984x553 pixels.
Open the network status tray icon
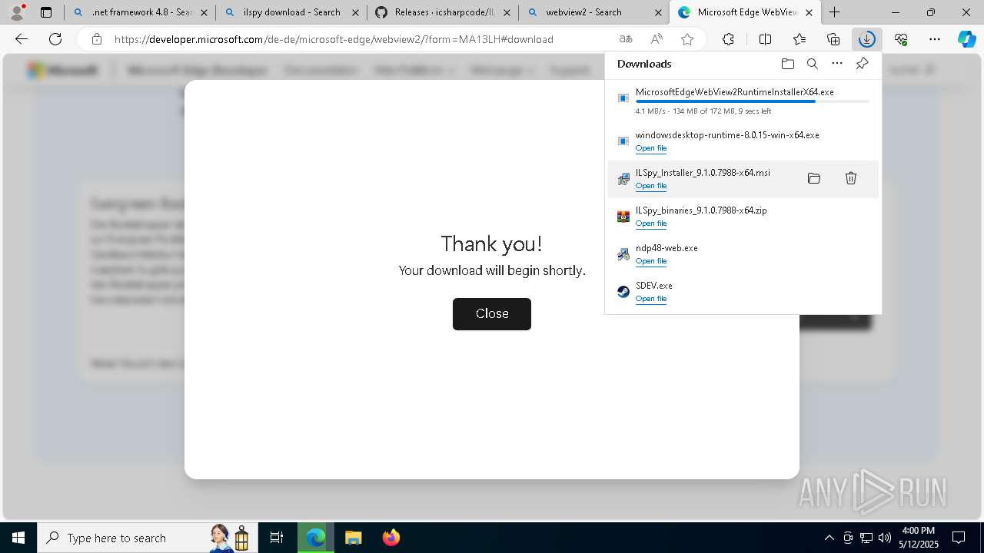[866, 538]
